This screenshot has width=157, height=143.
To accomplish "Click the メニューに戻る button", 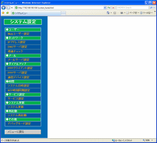I will 23,132.
